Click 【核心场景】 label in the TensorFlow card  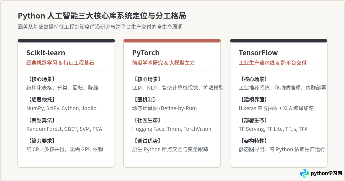(254, 79)
